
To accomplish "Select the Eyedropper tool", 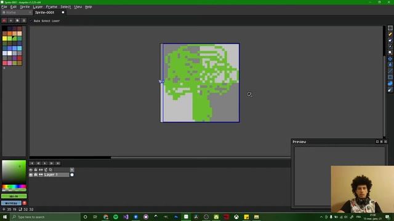I will pyautogui.click(x=390, y=47).
